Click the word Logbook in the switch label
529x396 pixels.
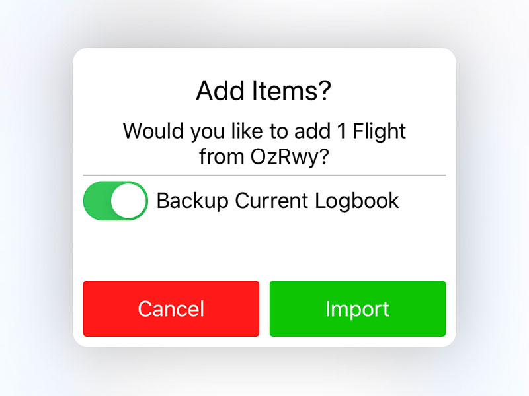[357, 201]
